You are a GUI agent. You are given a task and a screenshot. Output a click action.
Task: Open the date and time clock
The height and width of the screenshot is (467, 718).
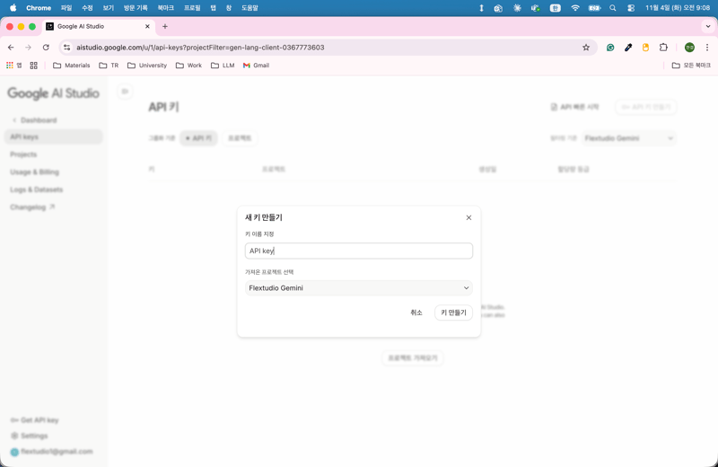(x=678, y=8)
